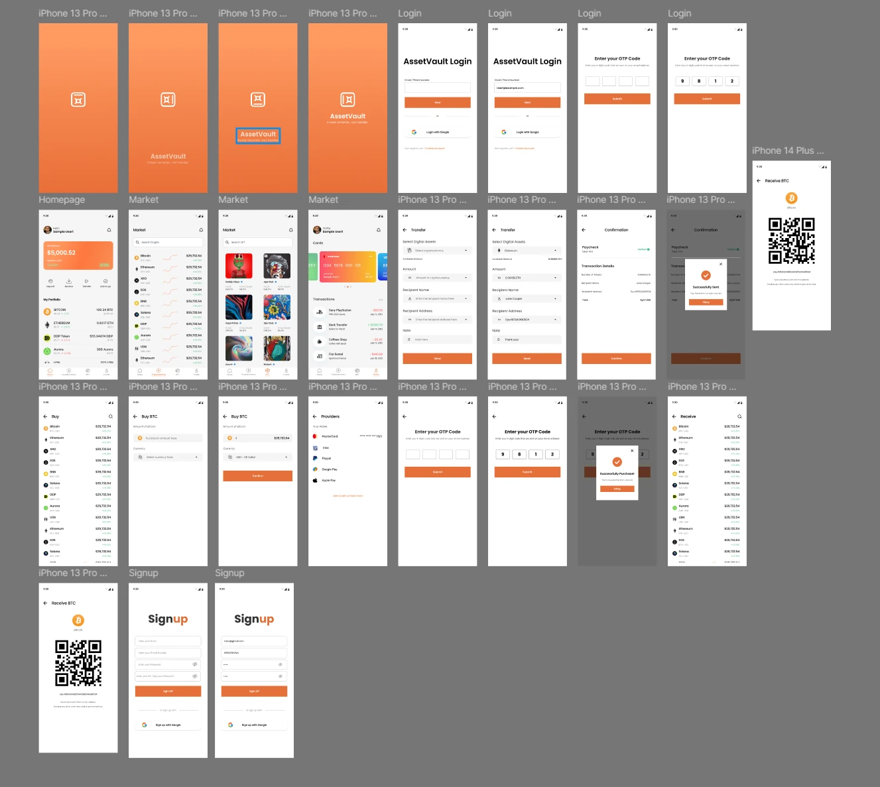Click Add Credit or Debit Card link

347,496
